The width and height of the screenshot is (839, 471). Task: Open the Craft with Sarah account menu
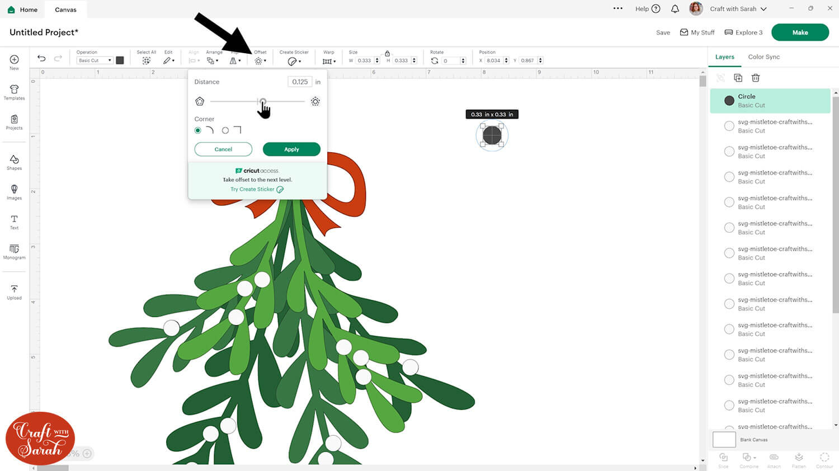pyautogui.click(x=738, y=9)
